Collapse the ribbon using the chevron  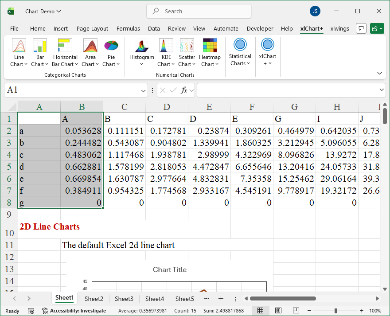379,73
